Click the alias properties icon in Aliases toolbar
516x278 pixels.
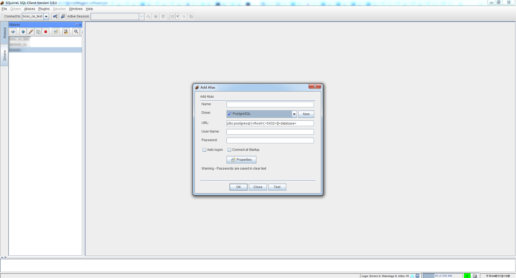click(x=56, y=32)
